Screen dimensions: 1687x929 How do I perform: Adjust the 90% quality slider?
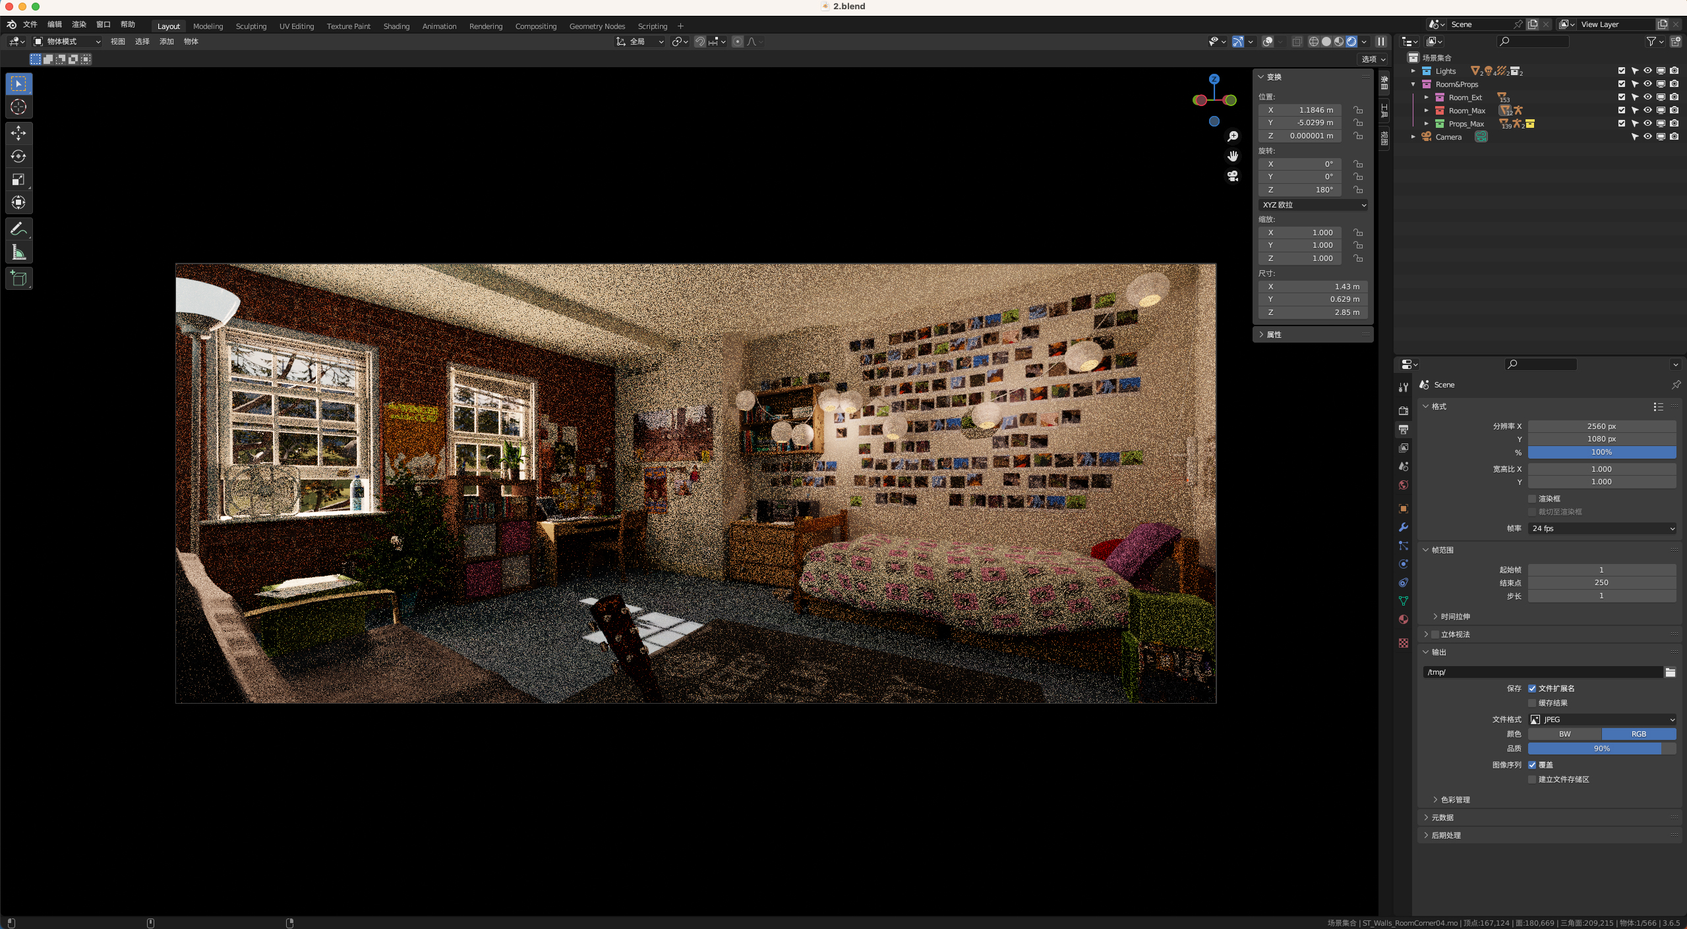coord(1601,748)
